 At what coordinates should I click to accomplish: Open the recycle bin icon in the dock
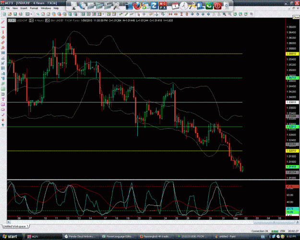pyautogui.click(x=226, y=6)
